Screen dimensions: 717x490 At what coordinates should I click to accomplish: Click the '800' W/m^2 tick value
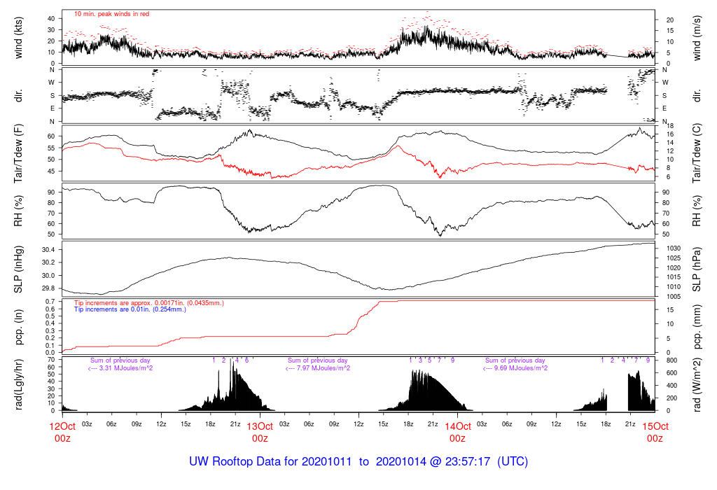(671, 360)
